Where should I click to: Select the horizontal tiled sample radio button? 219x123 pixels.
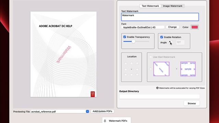pos(177,69)
